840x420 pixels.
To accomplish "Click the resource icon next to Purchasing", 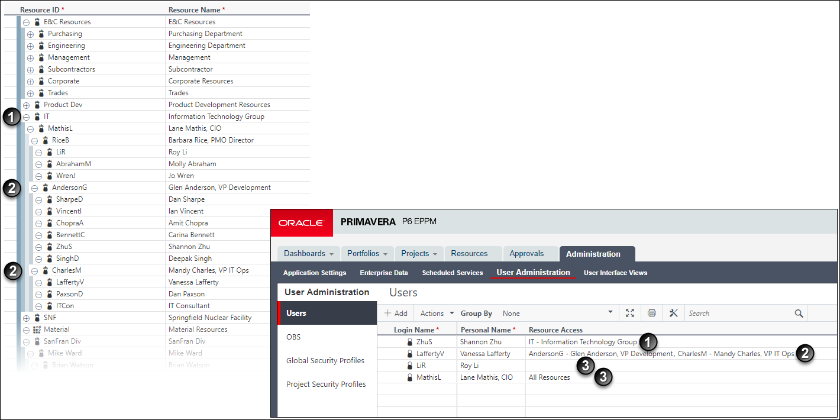I will tap(41, 34).
